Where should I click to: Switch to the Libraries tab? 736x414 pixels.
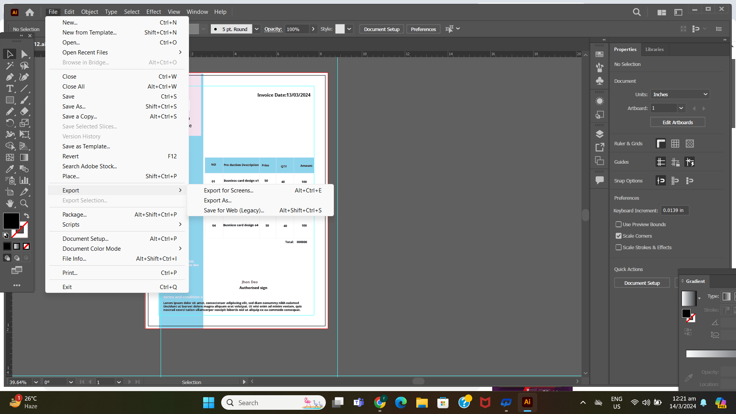coord(654,49)
